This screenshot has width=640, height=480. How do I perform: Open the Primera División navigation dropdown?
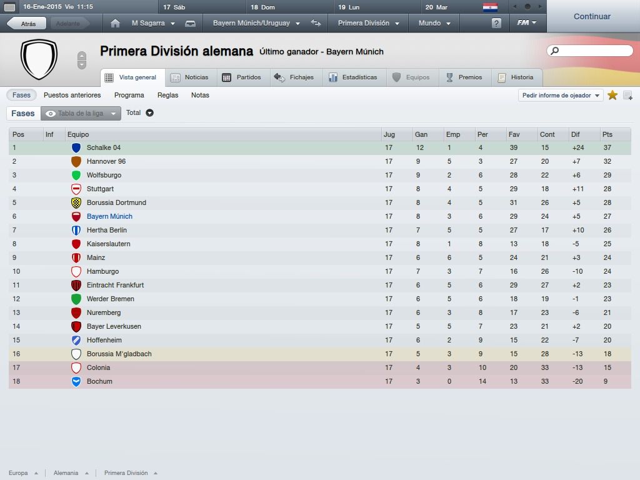click(368, 23)
